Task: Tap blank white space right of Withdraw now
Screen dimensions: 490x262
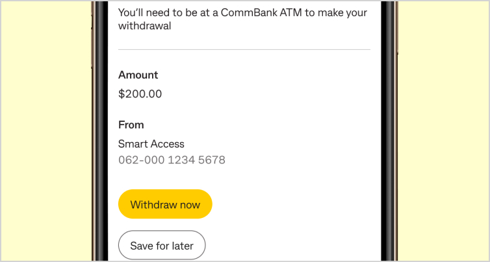Action: 292,204
